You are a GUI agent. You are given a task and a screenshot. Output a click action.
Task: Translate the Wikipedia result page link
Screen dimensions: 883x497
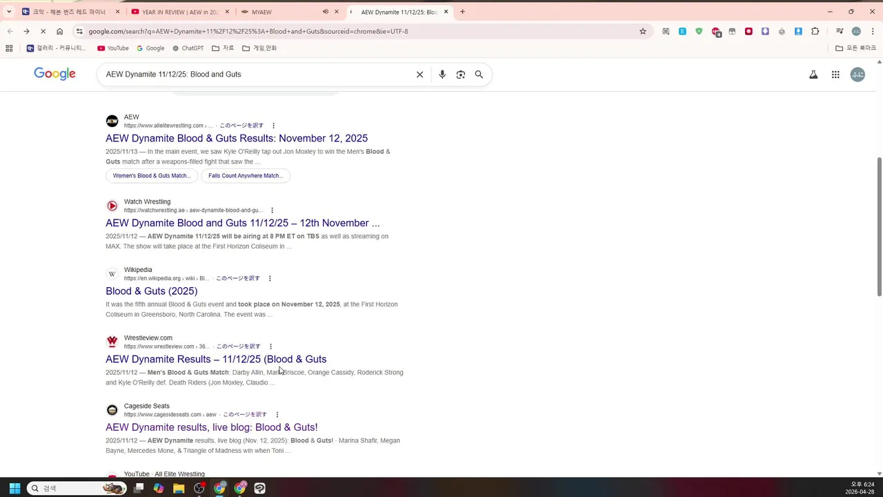(x=238, y=279)
